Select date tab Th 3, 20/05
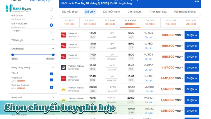The image size is (211, 119). 130,22
